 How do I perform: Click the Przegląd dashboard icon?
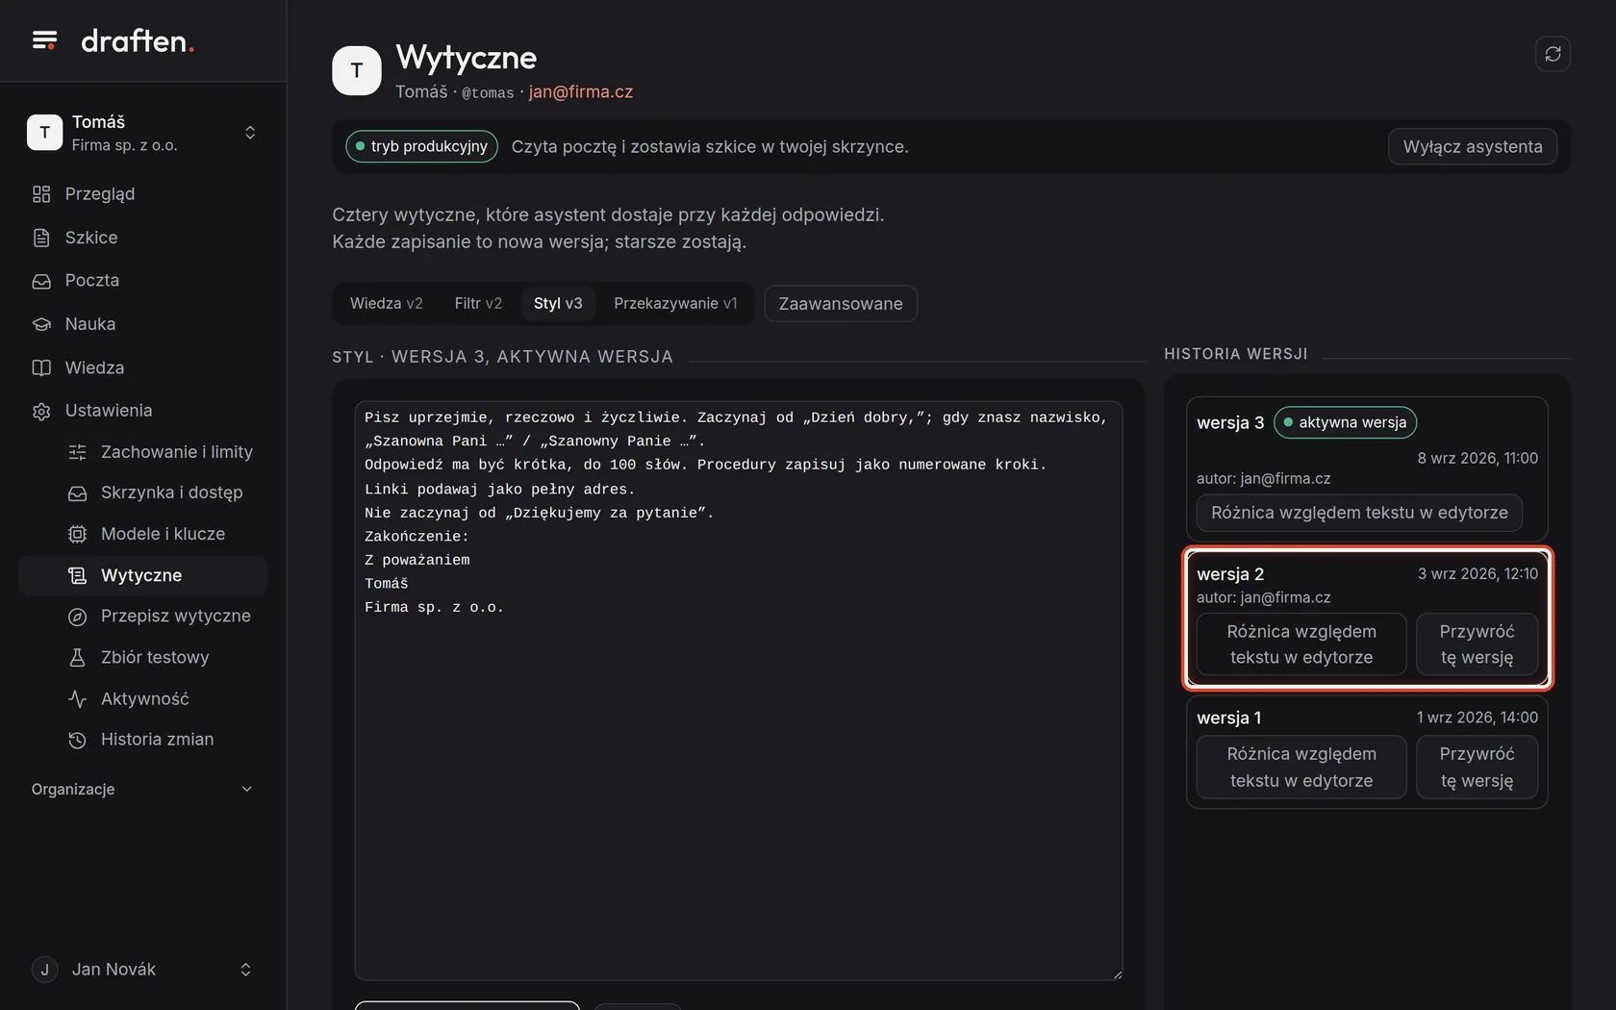(41, 194)
